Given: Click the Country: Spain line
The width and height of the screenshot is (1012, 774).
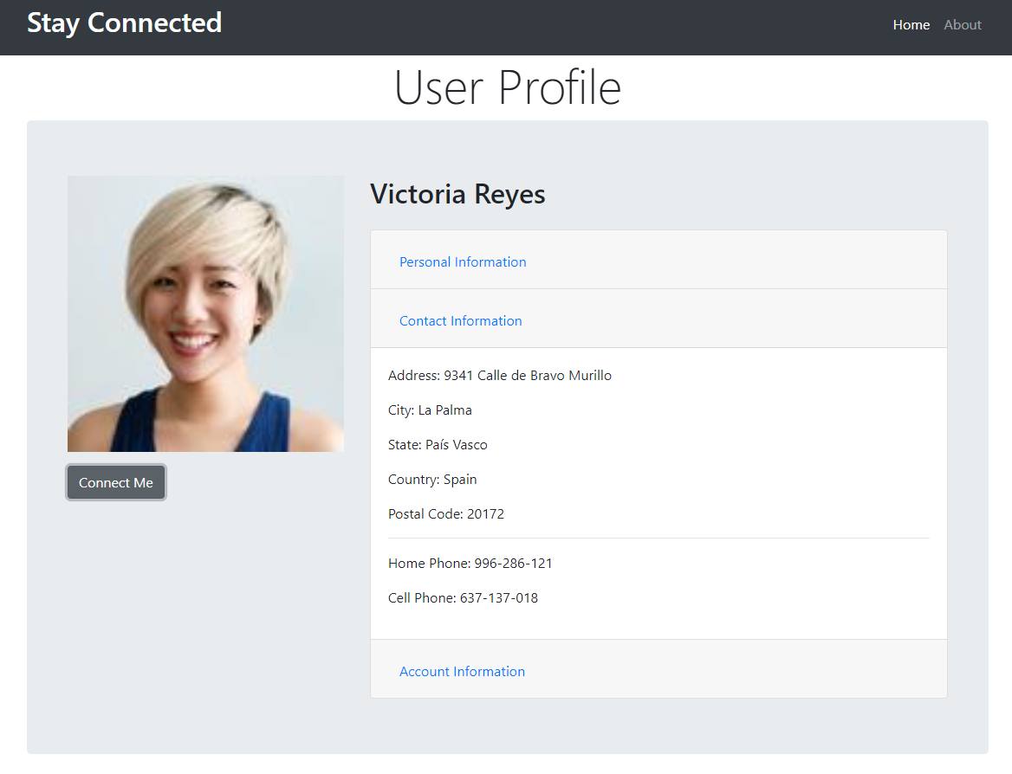Looking at the screenshot, I should click(x=432, y=480).
